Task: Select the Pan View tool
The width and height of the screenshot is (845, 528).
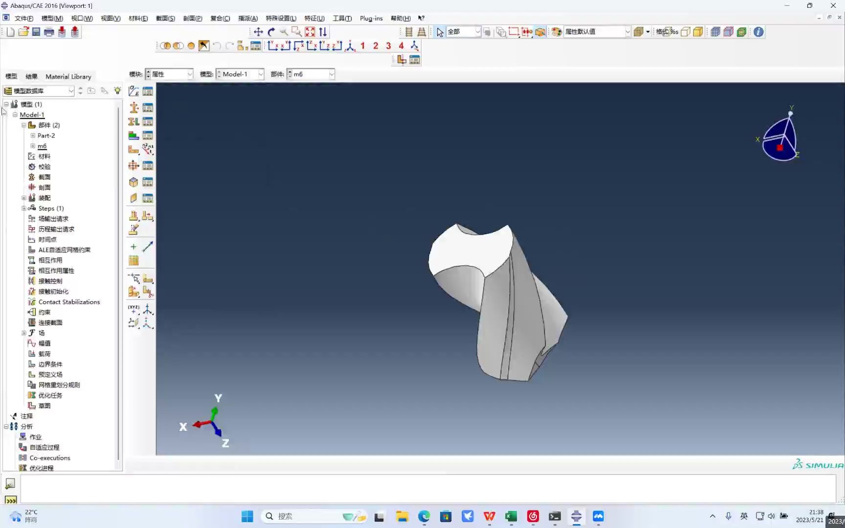Action: point(258,32)
